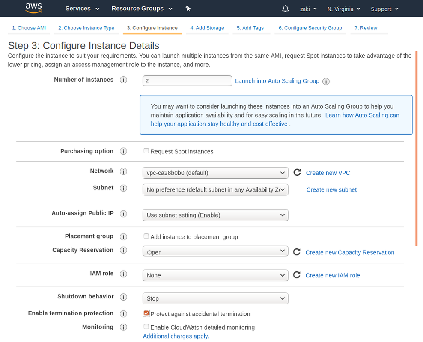Enable CloudWatch detailed monitoring
The height and width of the screenshot is (342, 423).
pyautogui.click(x=146, y=327)
